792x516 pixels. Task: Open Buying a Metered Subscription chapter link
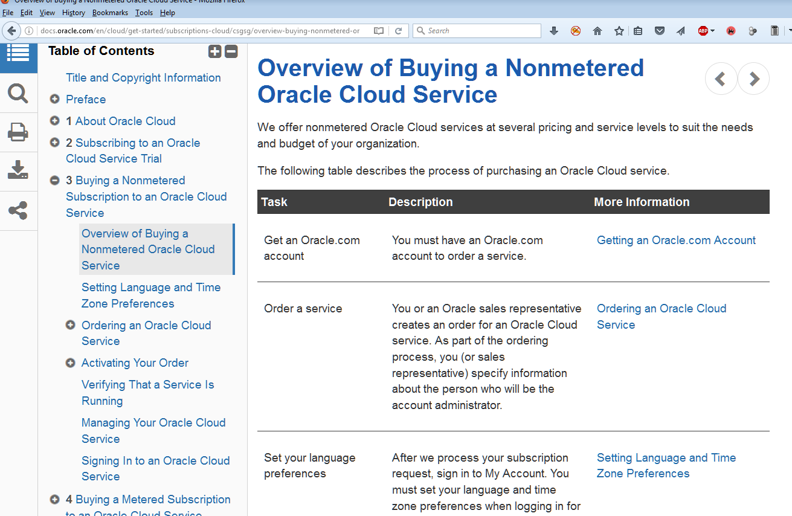(x=148, y=506)
